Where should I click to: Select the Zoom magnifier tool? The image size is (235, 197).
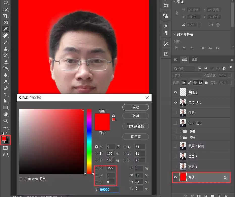pyautogui.click(x=6, y=121)
